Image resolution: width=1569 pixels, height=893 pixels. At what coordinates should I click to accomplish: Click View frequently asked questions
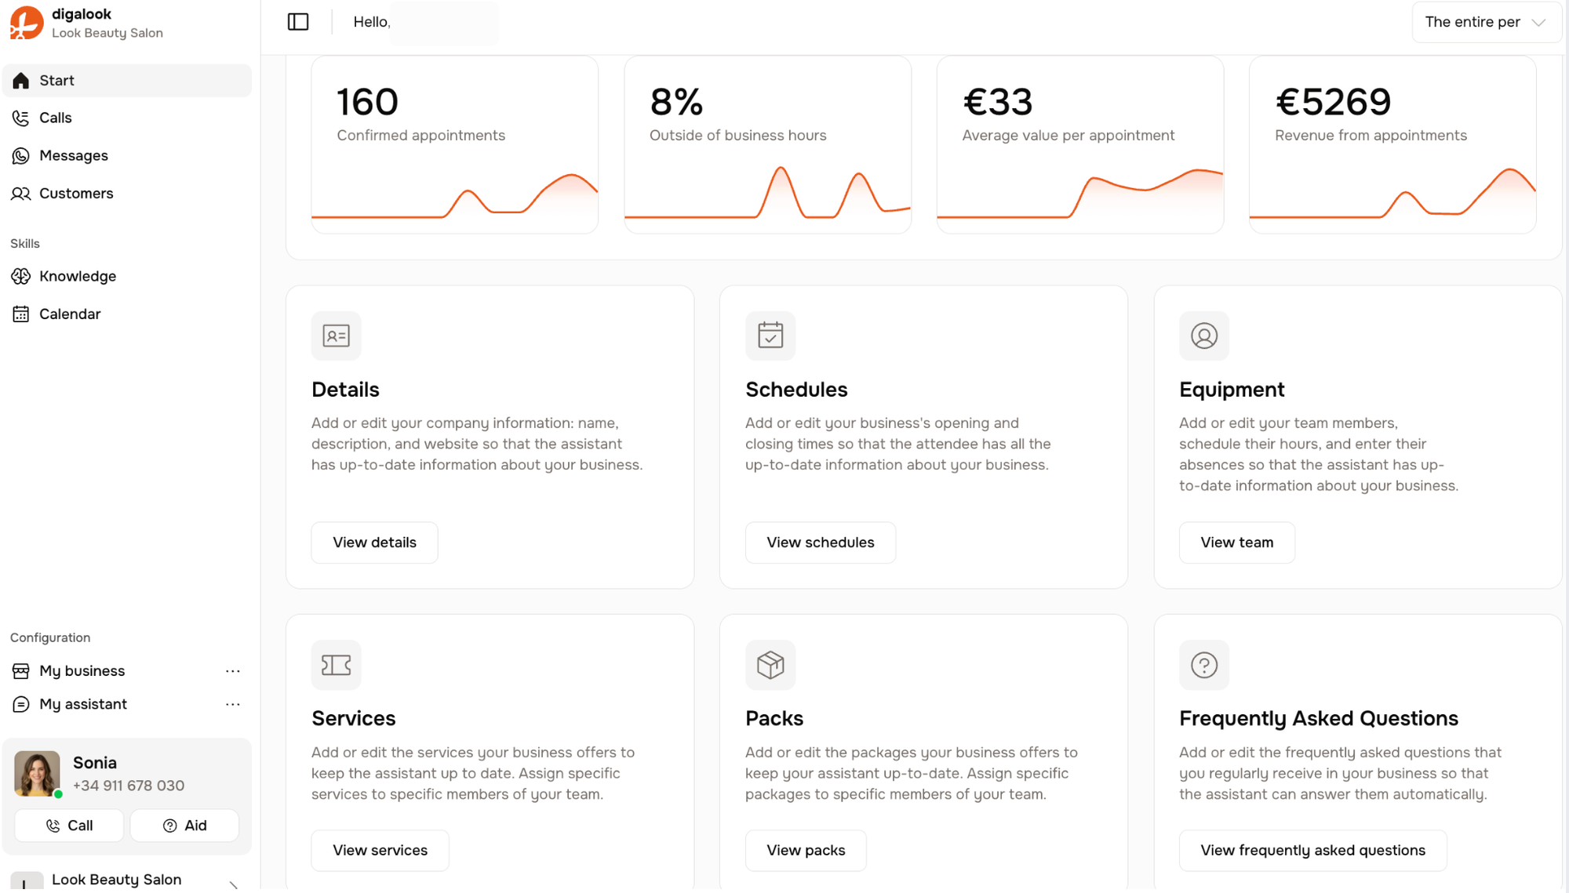(1312, 850)
